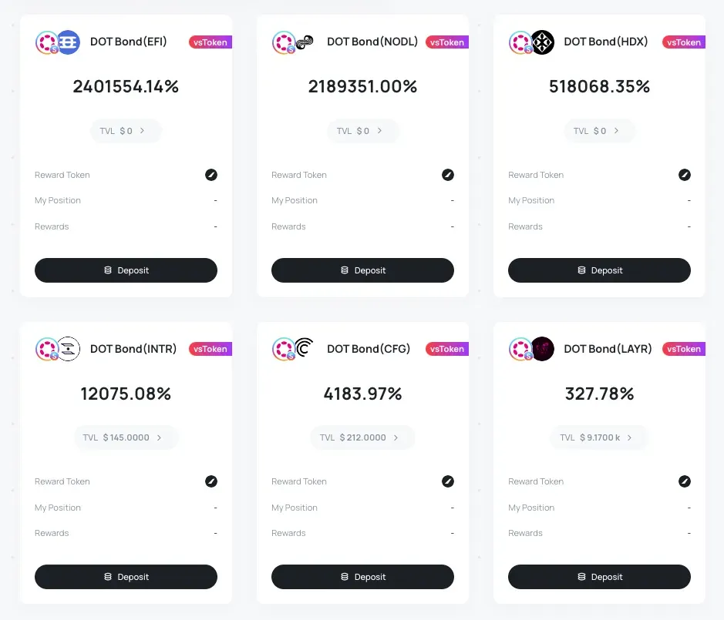This screenshot has height=620, width=724.
Task: Click vsToken tag on DOT Bond(NODL)
Action: 447,42
